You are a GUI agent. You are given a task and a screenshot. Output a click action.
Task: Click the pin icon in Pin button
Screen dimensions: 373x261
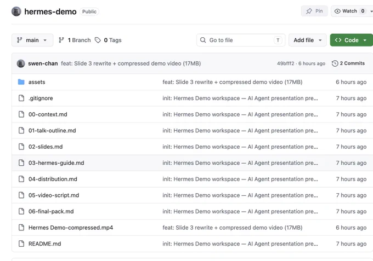(309, 11)
